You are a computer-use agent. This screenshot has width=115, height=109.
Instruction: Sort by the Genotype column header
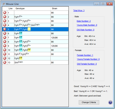[32, 8]
